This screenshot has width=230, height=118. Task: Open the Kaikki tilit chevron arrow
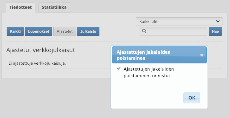218,21
